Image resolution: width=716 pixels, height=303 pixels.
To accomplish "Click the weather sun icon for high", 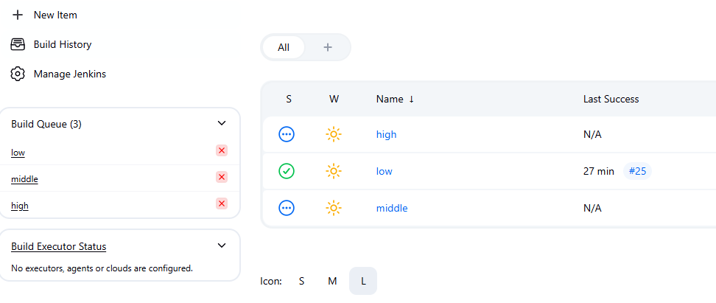I will coord(334,134).
